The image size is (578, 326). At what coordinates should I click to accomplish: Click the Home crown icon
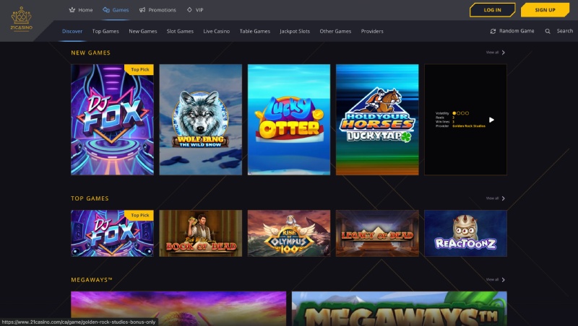pos(72,10)
